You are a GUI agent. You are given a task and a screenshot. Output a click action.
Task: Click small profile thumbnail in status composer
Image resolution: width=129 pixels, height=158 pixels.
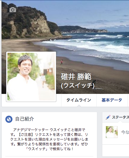pos(112,132)
